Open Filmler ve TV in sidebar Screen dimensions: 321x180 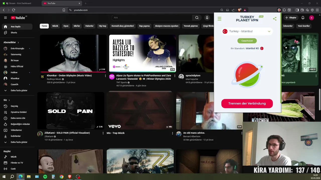[x=17, y=163]
